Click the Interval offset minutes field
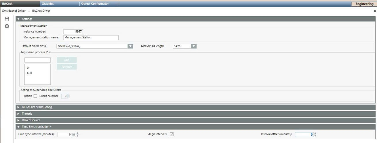Screen dimensions: 377x143 coord(304,134)
